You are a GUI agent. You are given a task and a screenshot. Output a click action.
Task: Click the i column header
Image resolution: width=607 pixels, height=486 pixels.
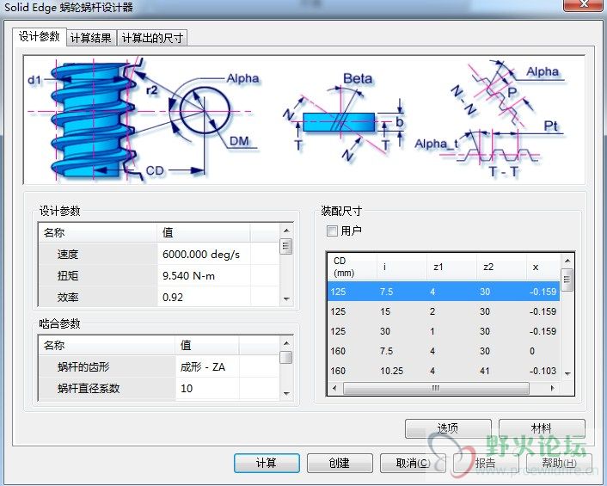tap(402, 267)
